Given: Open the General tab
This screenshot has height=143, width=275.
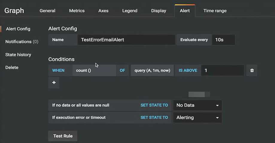Looking at the screenshot, I should [47, 11].
